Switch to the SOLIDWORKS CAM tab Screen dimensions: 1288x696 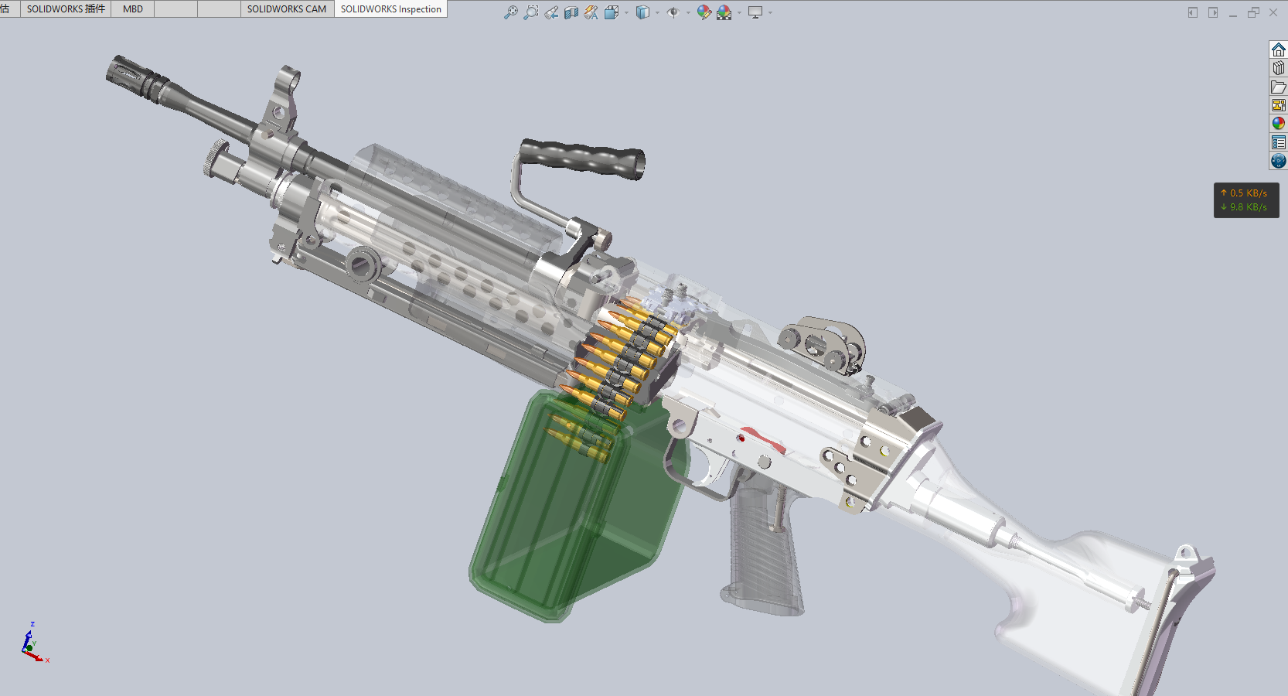286,9
